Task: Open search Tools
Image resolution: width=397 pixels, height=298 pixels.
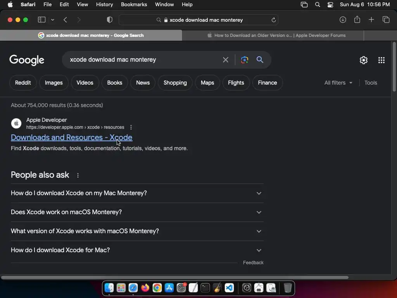Action: click(371, 83)
